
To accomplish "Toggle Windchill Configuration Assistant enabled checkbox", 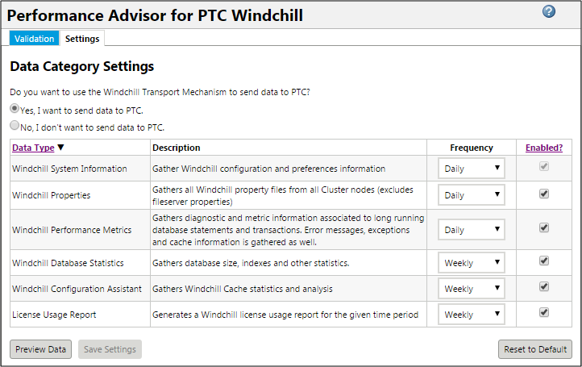I will point(544,286).
